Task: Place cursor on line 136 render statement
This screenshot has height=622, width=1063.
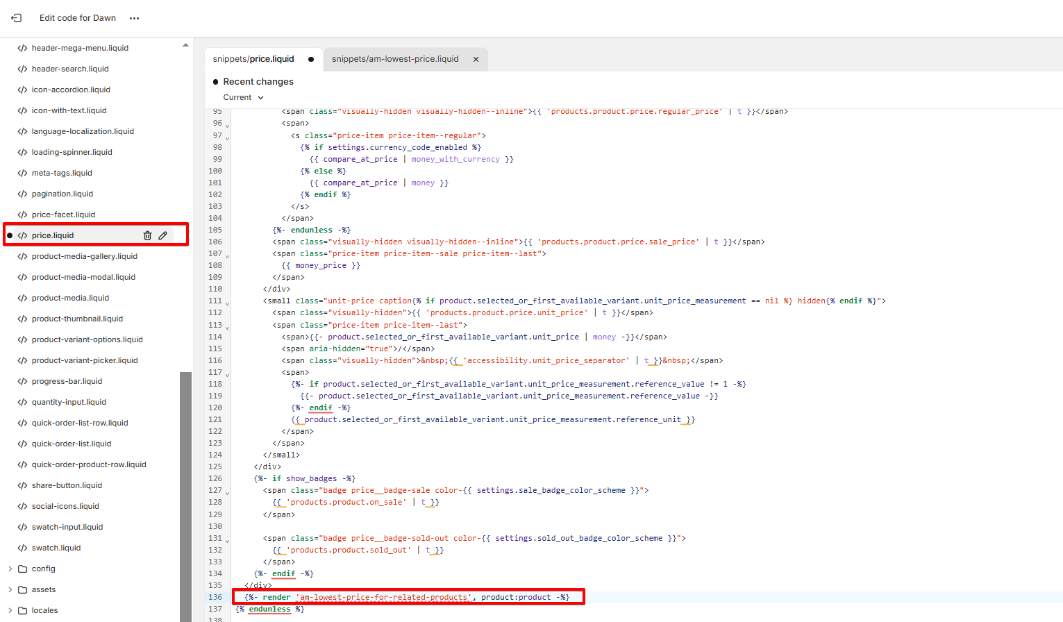Action: click(x=407, y=597)
